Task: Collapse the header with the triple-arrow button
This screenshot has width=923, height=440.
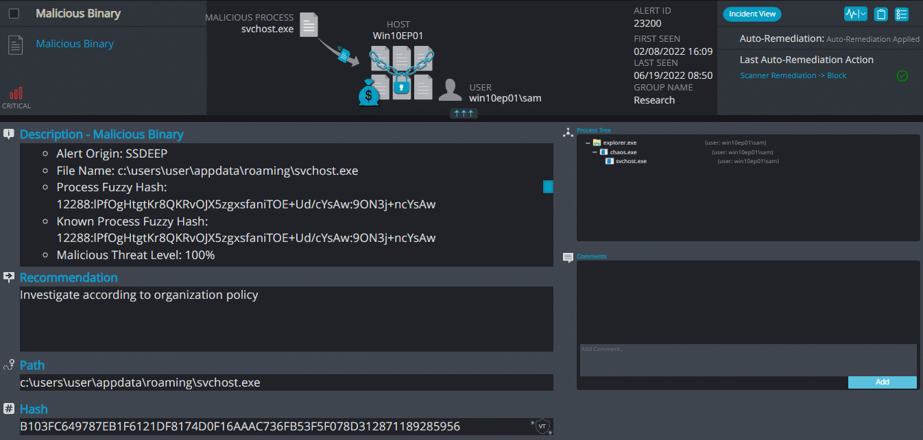Action: coord(464,113)
